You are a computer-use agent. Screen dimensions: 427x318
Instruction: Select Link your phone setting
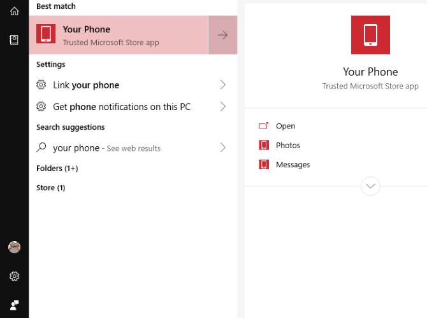[x=133, y=85]
